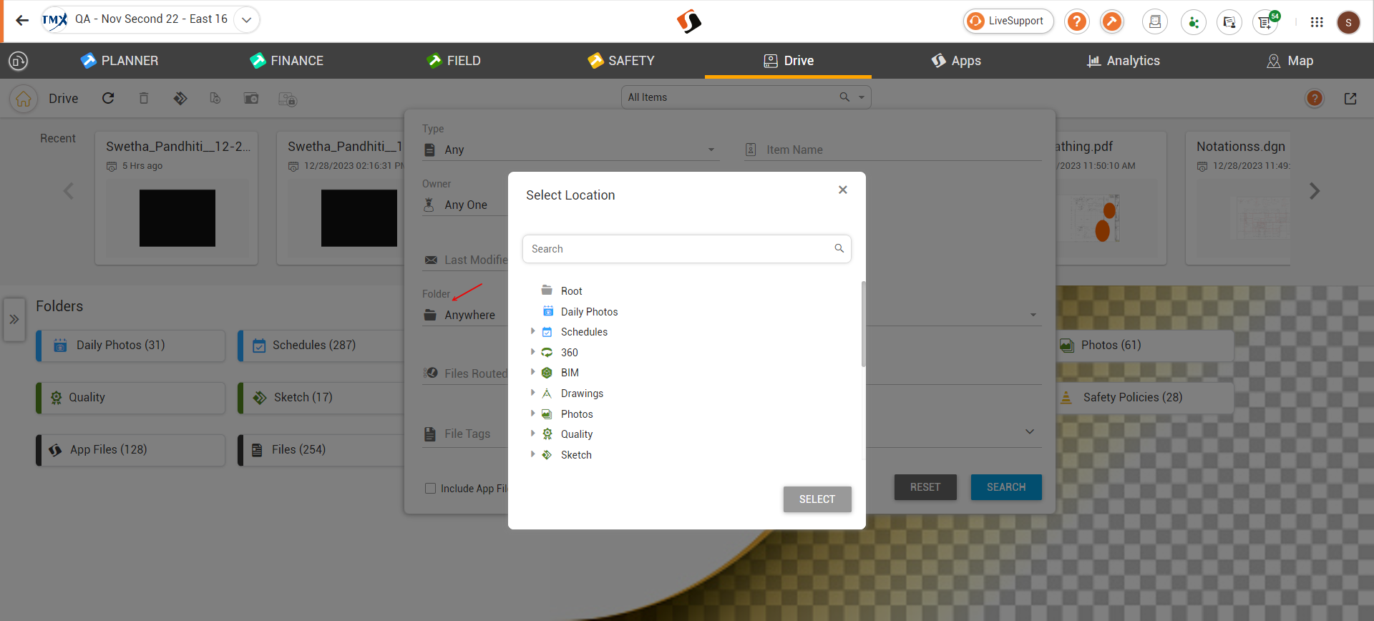Expand the Drawings tree node

[532, 393]
